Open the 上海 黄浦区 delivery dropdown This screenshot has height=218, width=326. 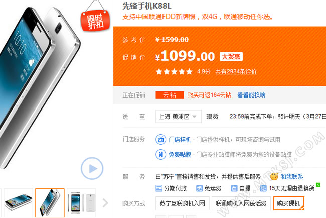[x=179, y=116]
